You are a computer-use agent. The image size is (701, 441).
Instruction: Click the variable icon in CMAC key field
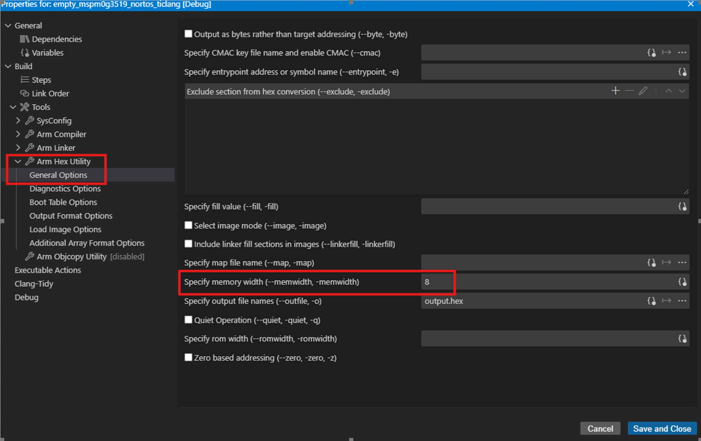tap(651, 53)
